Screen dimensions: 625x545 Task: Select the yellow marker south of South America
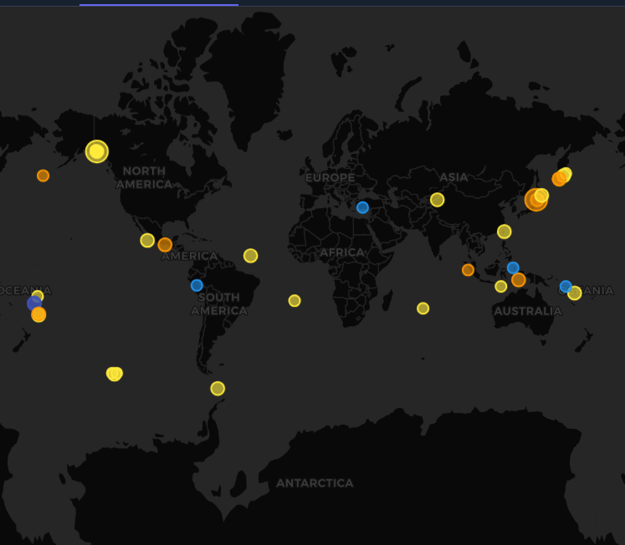click(218, 388)
